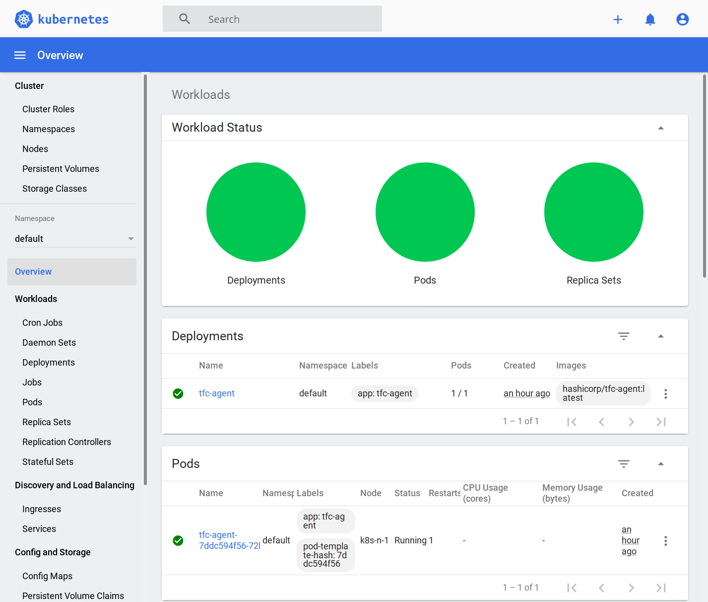Click the app: tfc-agent deployment label chip
The image size is (708, 602).
tap(385, 393)
